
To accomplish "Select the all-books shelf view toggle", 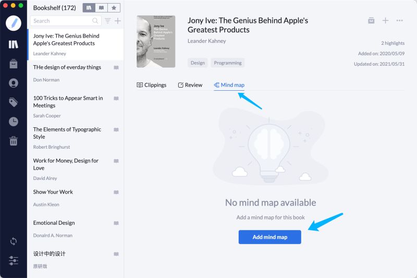I will (89, 8).
